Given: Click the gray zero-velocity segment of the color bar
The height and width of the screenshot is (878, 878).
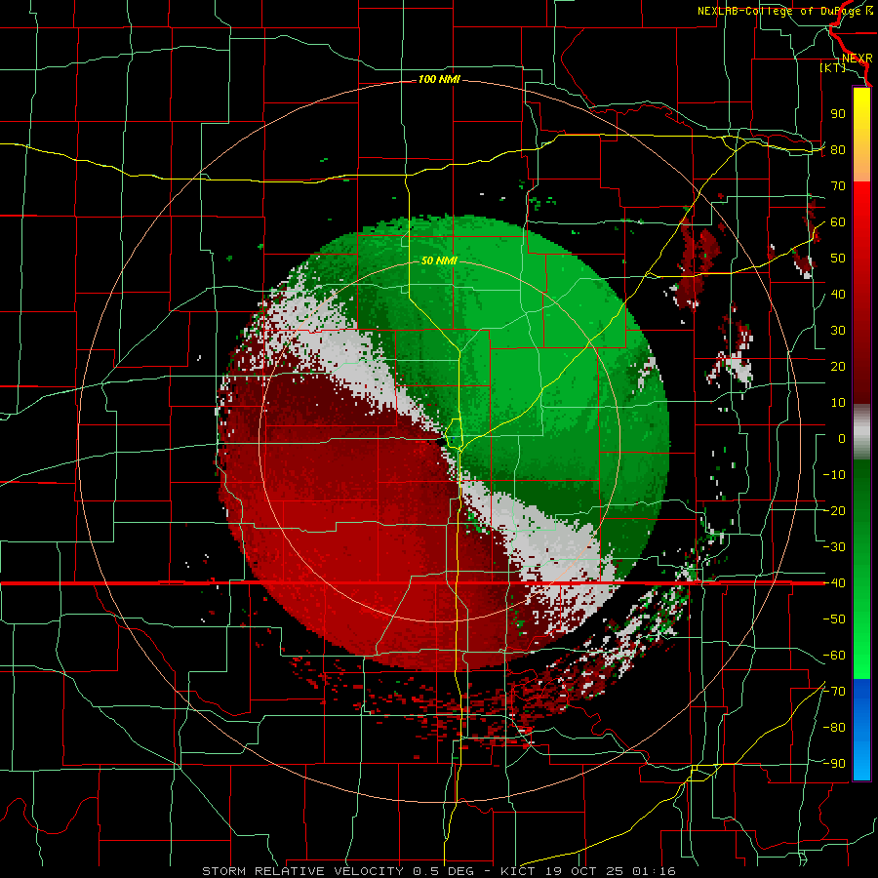Looking at the screenshot, I should click(x=861, y=432).
